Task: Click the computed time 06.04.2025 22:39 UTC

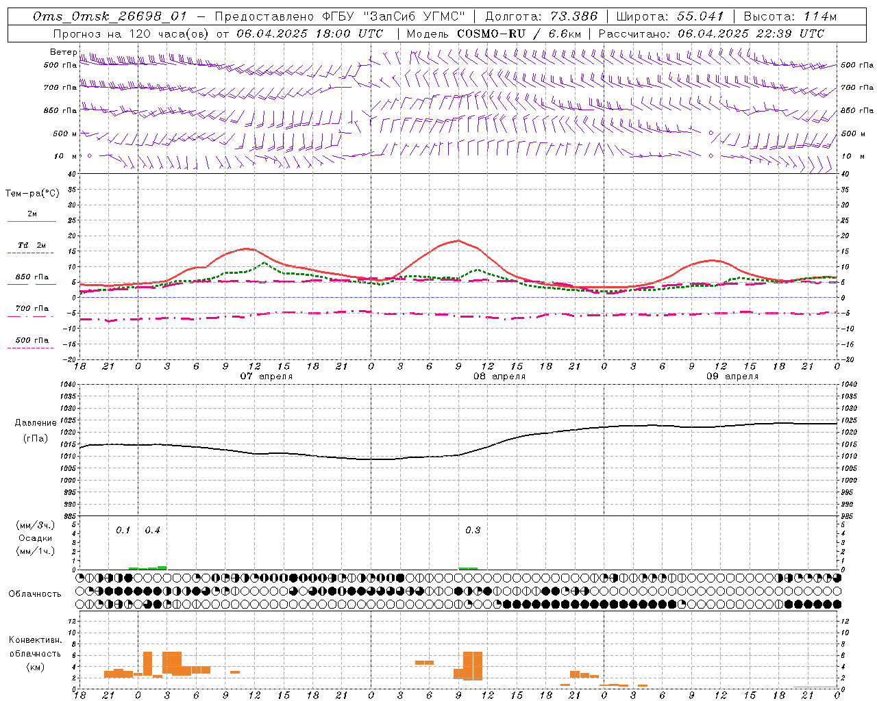Action: (751, 34)
